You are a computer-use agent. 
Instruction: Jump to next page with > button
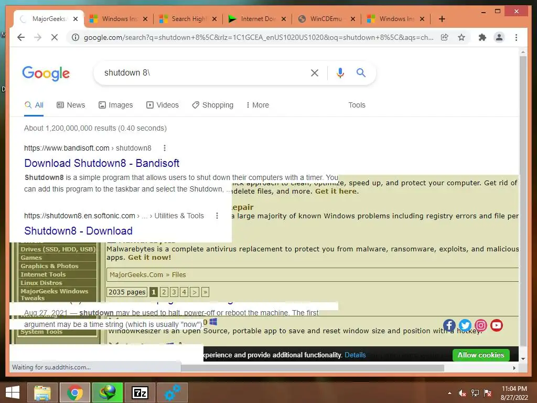coord(195,292)
